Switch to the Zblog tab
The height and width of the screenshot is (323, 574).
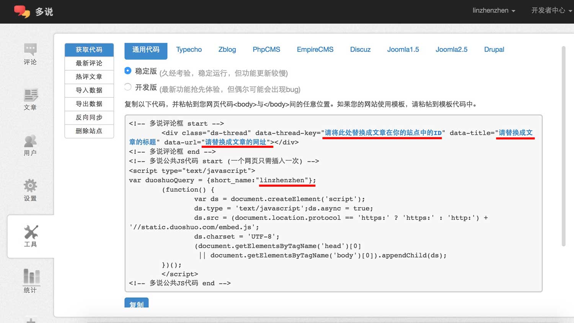(227, 50)
